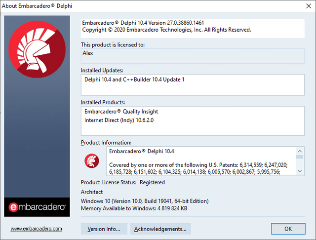Click the Architect edition label
Screen dimensions: 316x240
(x=92, y=192)
